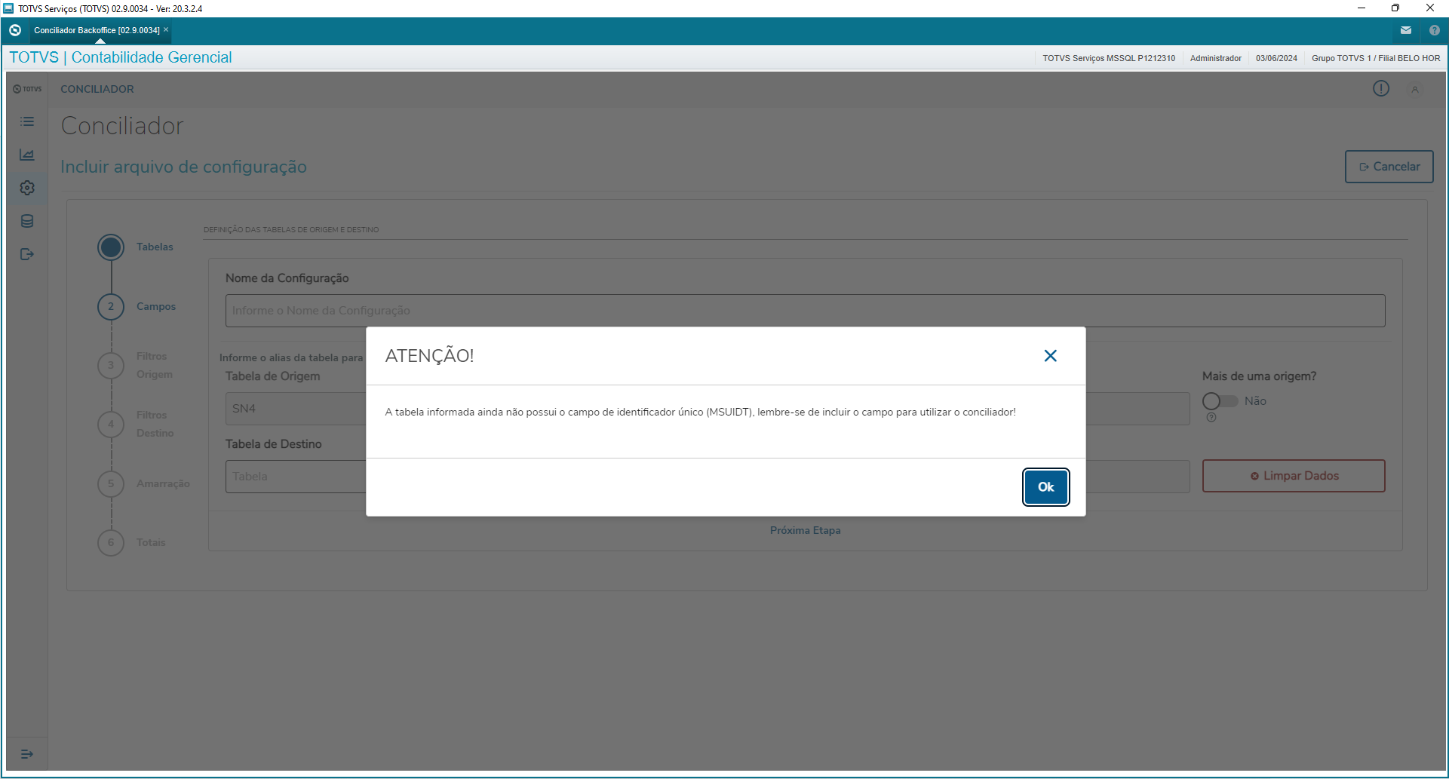1449x779 pixels.
Task: Open the database sidebar icon
Action: pos(27,221)
